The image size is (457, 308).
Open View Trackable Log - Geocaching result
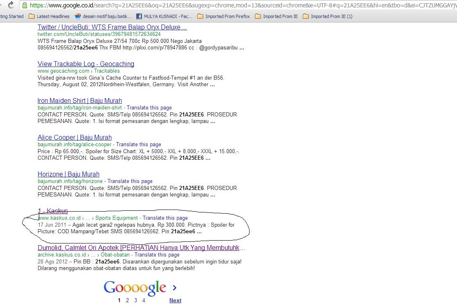point(86,64)
